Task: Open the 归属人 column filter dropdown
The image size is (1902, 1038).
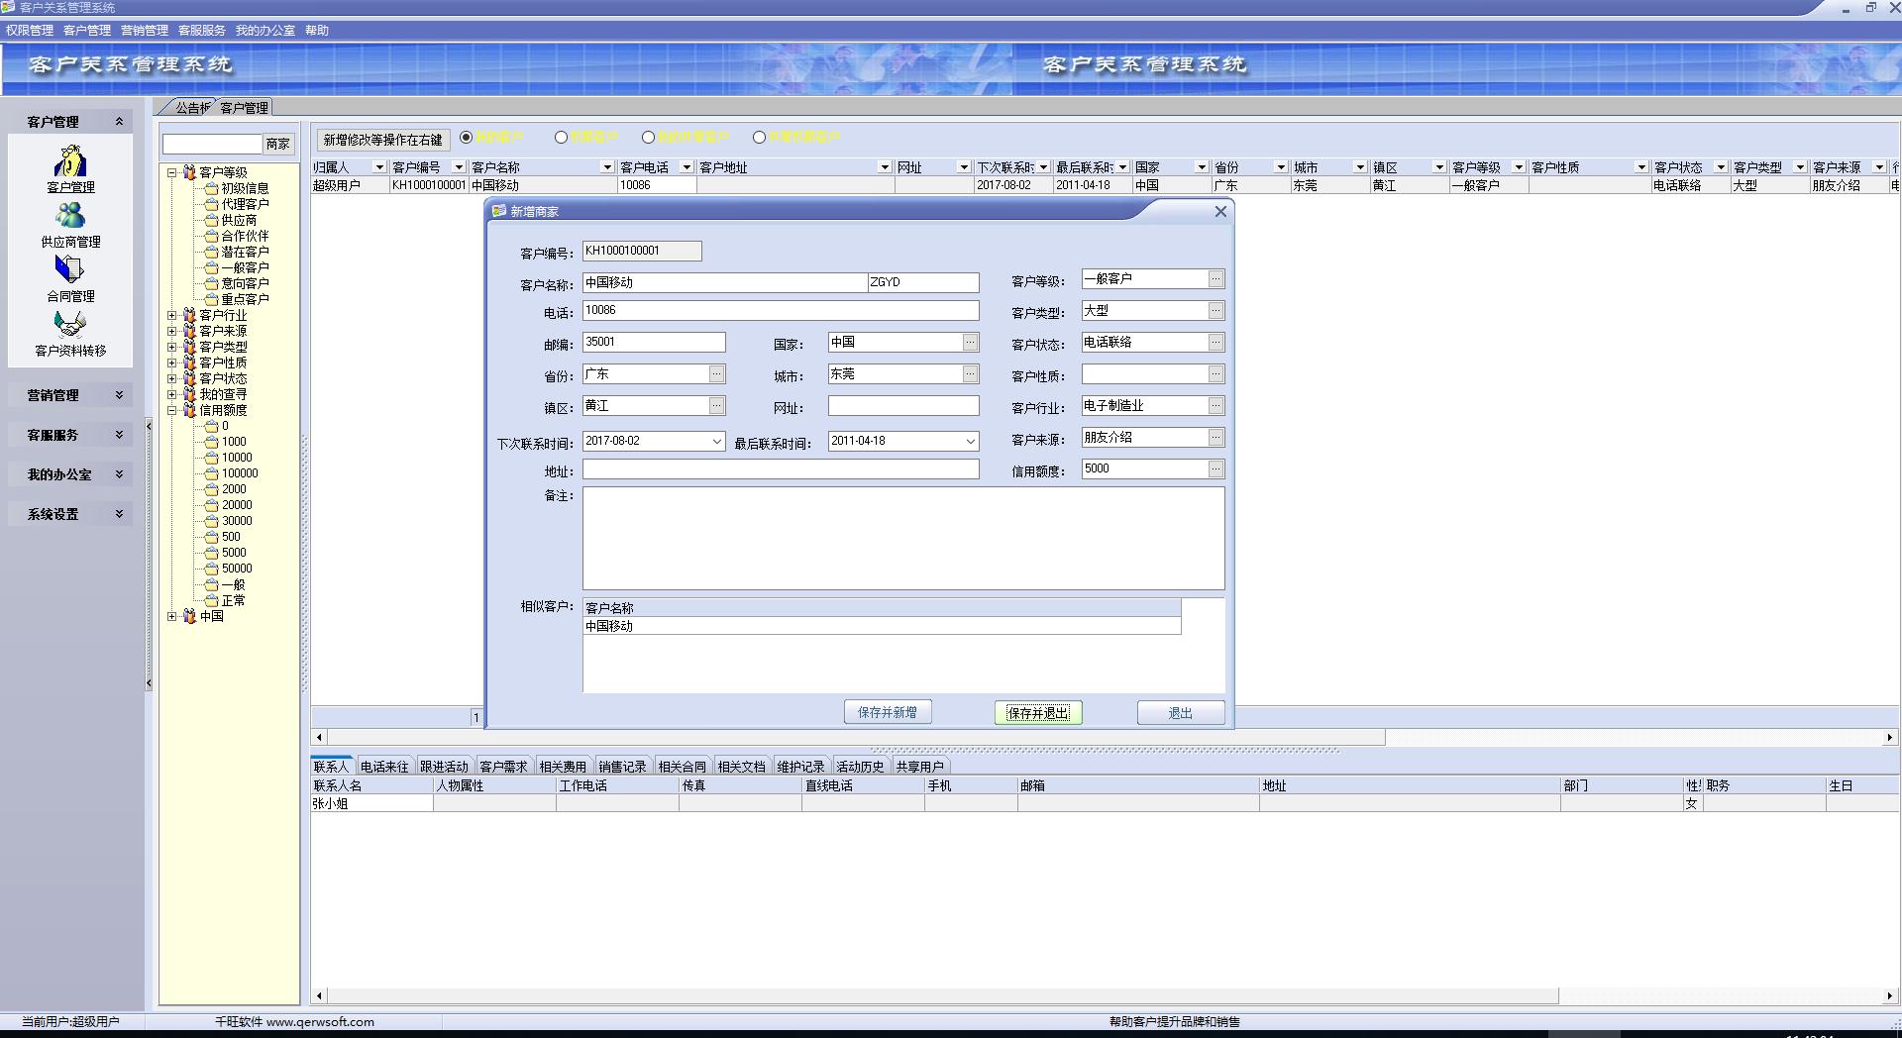Action: (x=378, y=167)
